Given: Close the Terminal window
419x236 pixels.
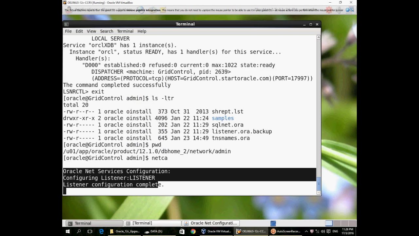Looking at the screenshot, I should tap(317, 24).
